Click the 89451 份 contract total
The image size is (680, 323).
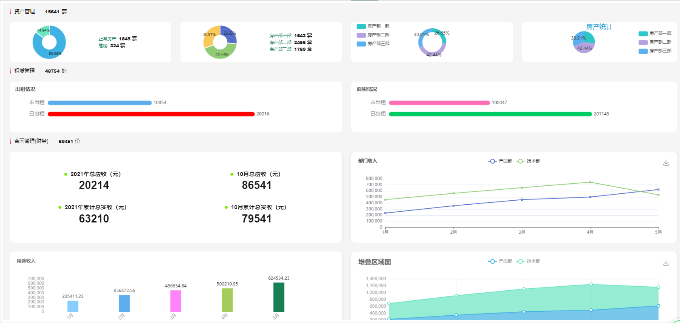(69, 141)
